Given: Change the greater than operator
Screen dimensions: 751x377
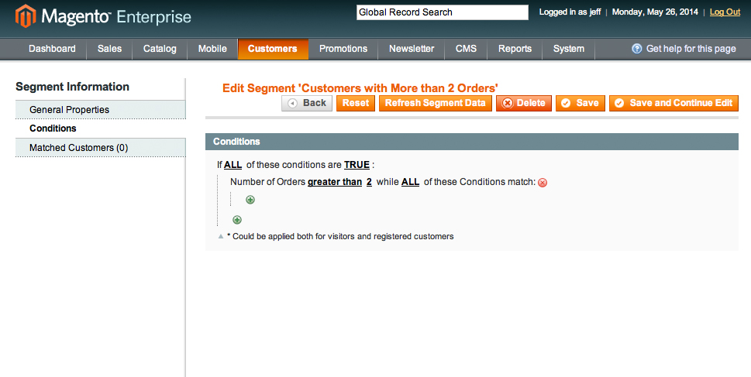Looking at the screenshot, I should coord(335,182).
